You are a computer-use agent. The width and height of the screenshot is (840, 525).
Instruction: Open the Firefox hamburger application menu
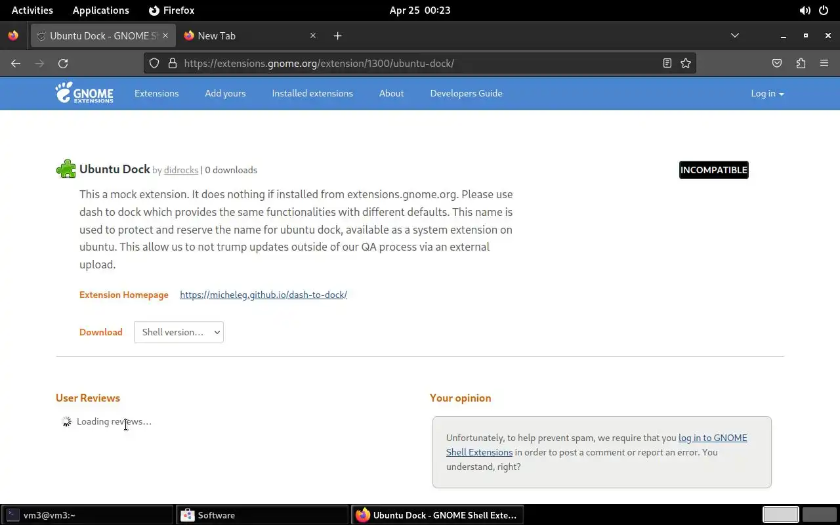[x=824, y=63]
